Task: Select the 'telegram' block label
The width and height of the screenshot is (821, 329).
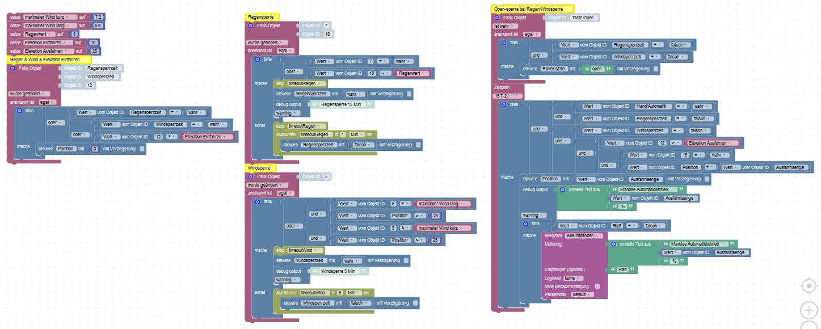Action: [553, 235]
